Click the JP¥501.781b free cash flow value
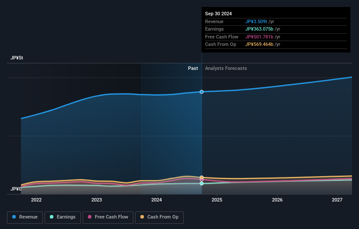The height and width of the screenshot is (229, 359). pyautogui.click(x=259, y=37)
